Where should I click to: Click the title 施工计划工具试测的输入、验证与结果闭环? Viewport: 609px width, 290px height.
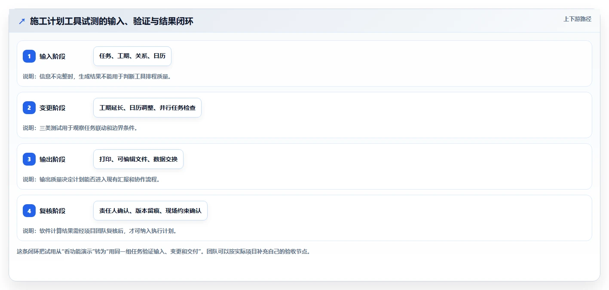pos(112,21)
